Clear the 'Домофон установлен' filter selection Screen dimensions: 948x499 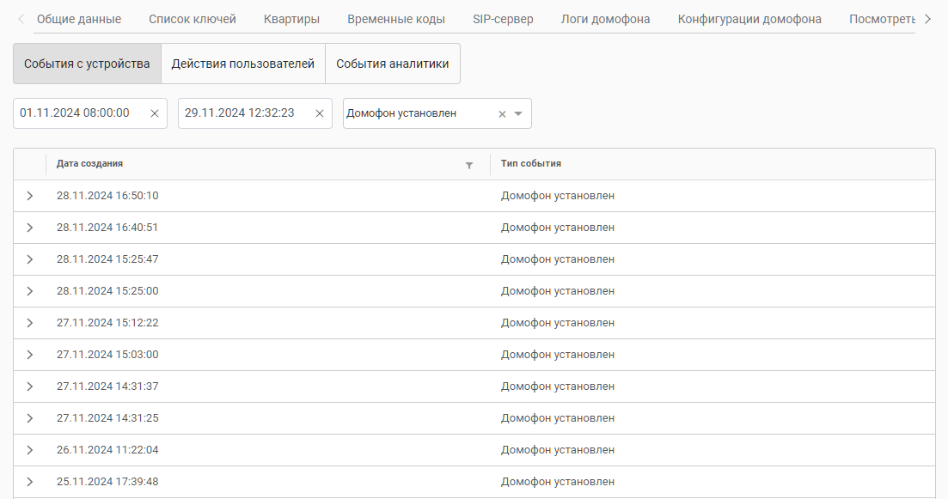tap(502, 114)
